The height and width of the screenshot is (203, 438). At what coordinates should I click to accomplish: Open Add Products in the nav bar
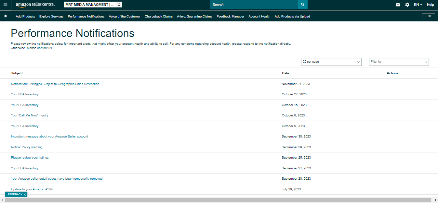point(25,16)
